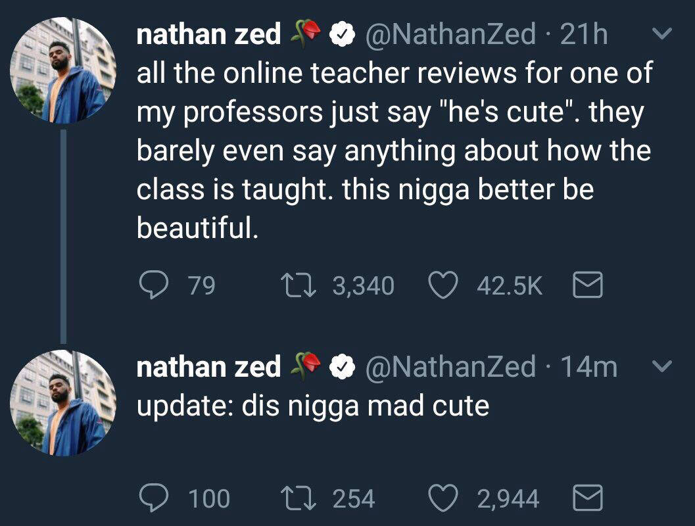The image size is (695, 526).
Task: Open profile picture on first tweet
Action: (x=62, y=71)
